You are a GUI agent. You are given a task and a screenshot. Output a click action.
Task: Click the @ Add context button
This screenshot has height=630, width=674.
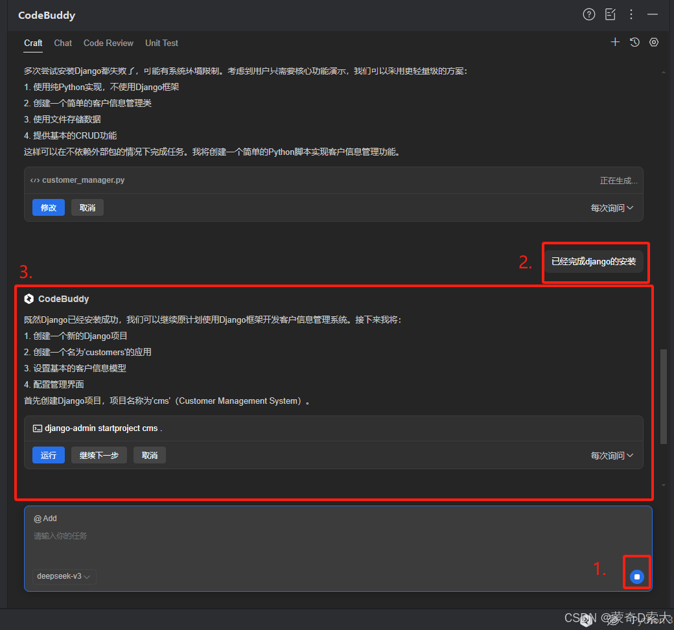coord(45,519)
